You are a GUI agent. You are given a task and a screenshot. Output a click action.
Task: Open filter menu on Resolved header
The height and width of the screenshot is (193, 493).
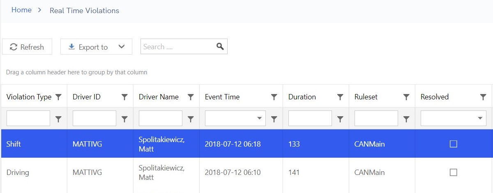pyautogui.click(x=483, y=97)
